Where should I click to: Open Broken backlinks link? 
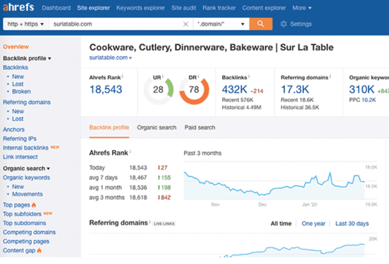(x=21, y=91)
